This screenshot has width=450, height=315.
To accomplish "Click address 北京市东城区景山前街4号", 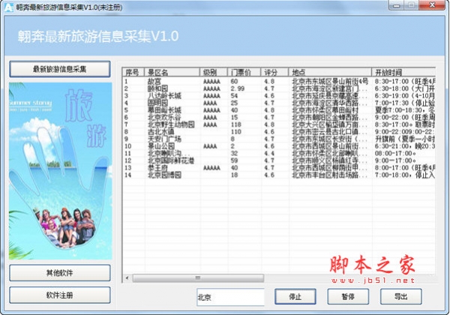I will pos(330,82).
